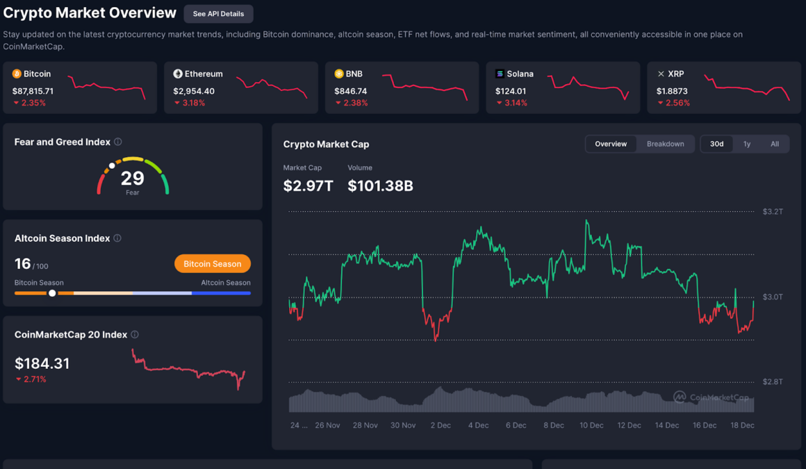806x469 pixels.
Task: Click the 18 Dec date label
Action: tap(742, 425)
